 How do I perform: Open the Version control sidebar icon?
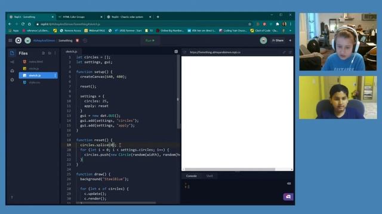pos(12,62)
